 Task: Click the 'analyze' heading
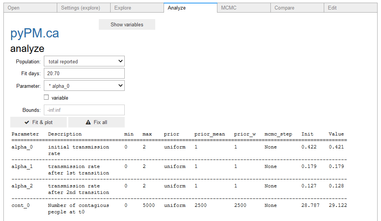27,48
